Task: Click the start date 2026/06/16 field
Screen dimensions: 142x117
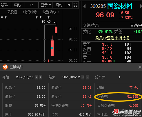Action: point(25,77)
